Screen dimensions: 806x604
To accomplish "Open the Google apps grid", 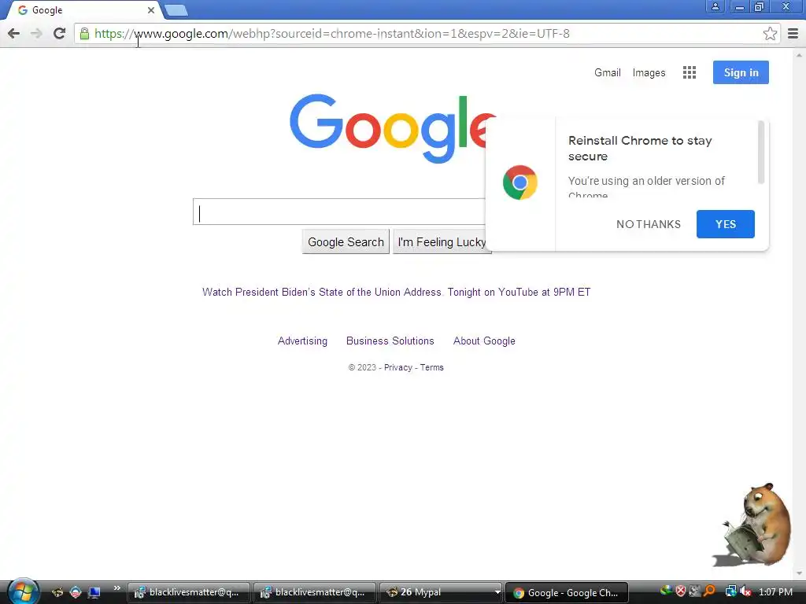I will pyautogui.click(x=690, y=72).
